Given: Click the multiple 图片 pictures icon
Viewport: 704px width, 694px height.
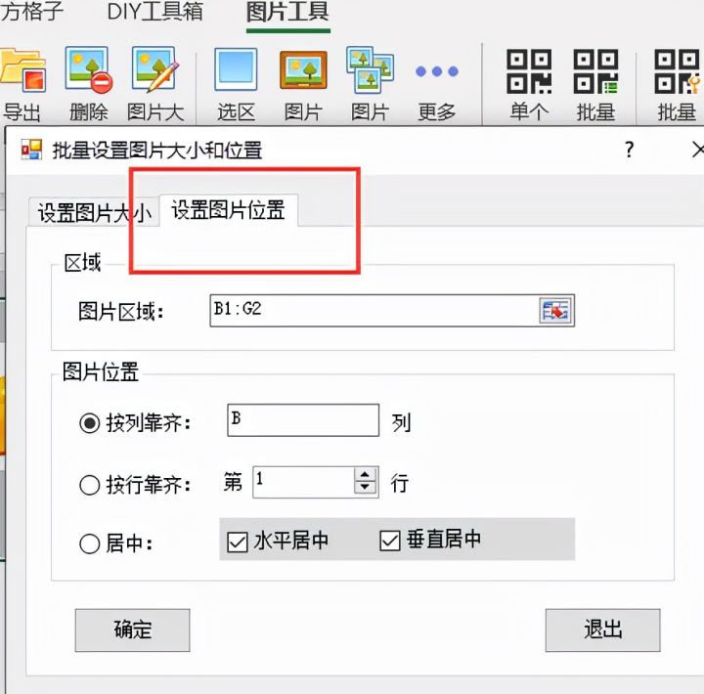Looking at the screenshot, I should click(370, 69).
